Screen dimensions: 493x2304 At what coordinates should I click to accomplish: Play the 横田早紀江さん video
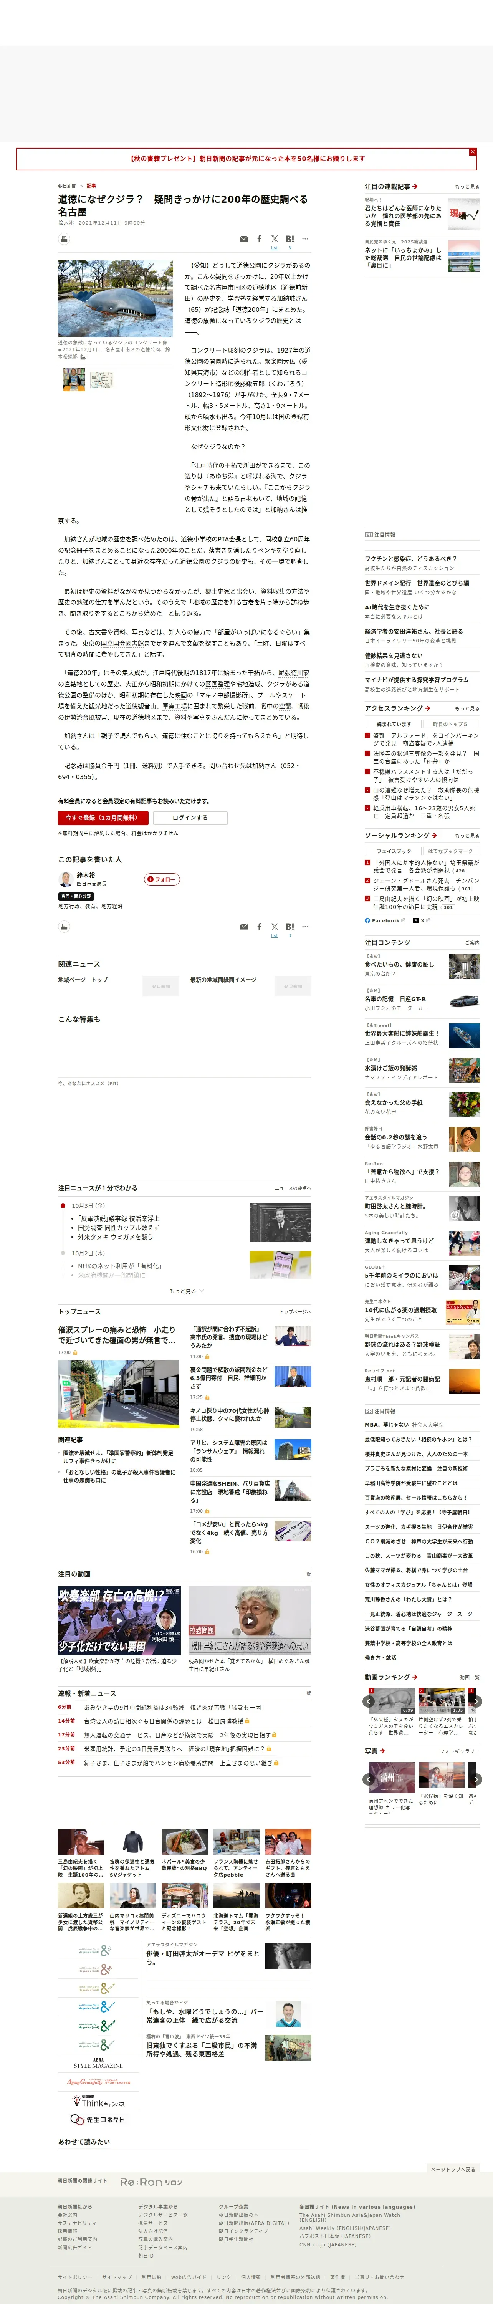250,1620
